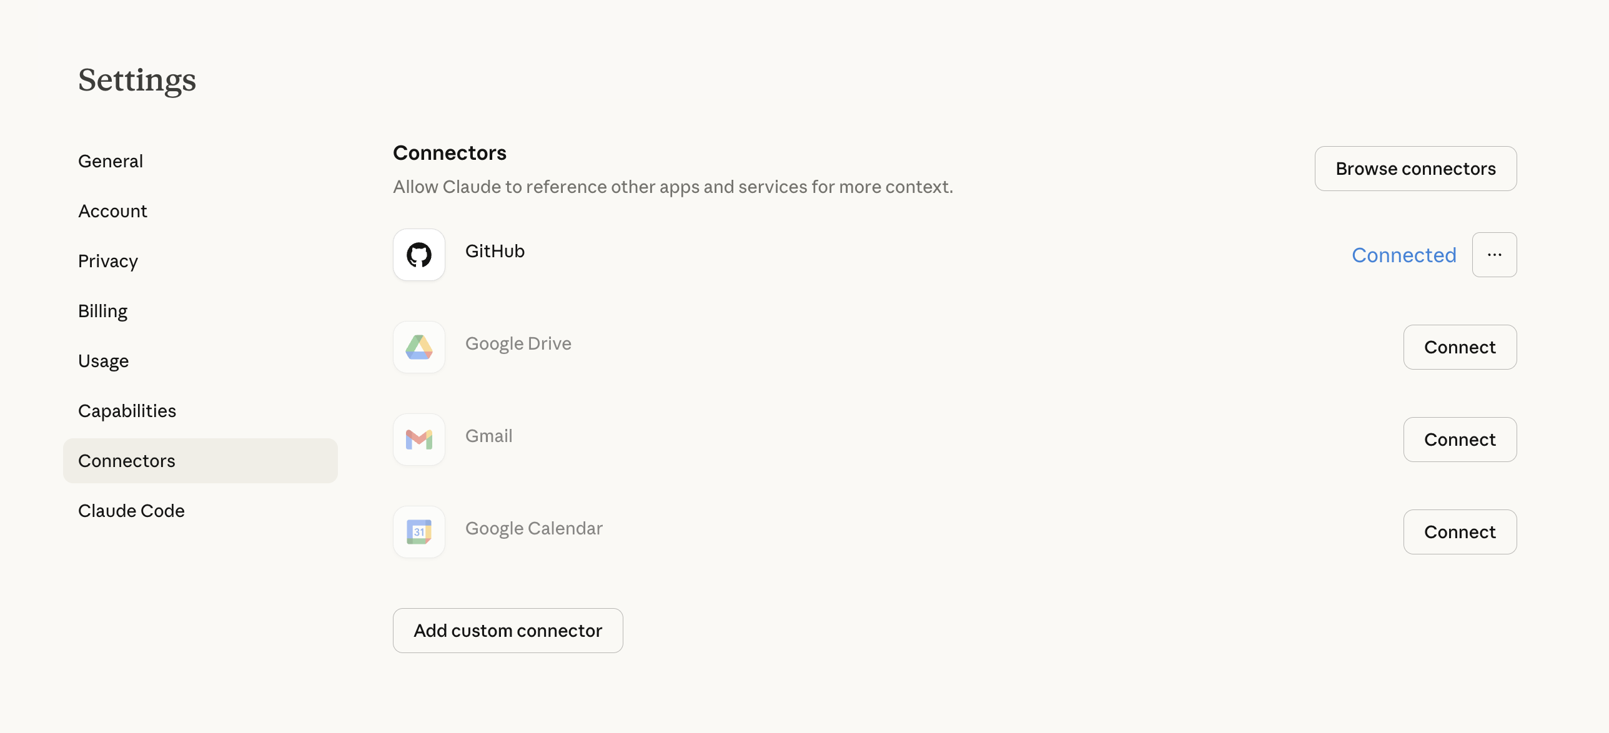Select the Connectors sidebar item

(127, 461)
